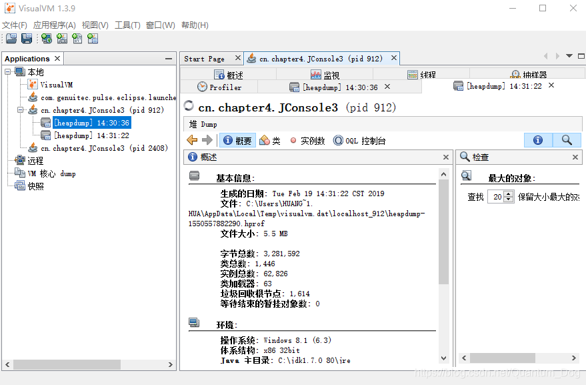The width and height of the screenshot is (586, 385).
Task: Increase the 查找 count value
Action: [509, 194]
